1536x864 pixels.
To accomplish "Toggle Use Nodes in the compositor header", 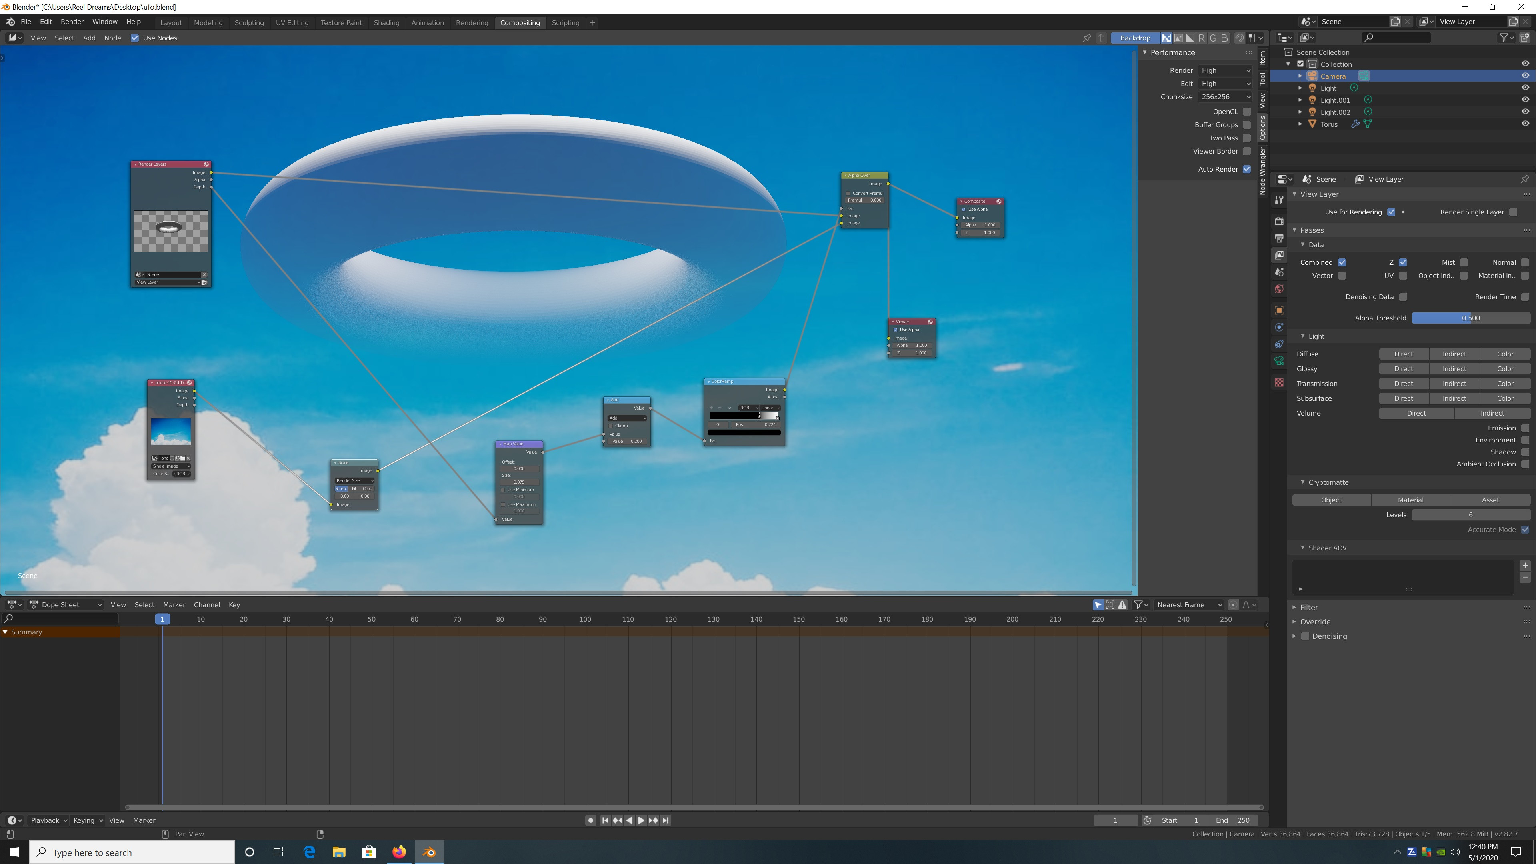I will click(135, 38).
